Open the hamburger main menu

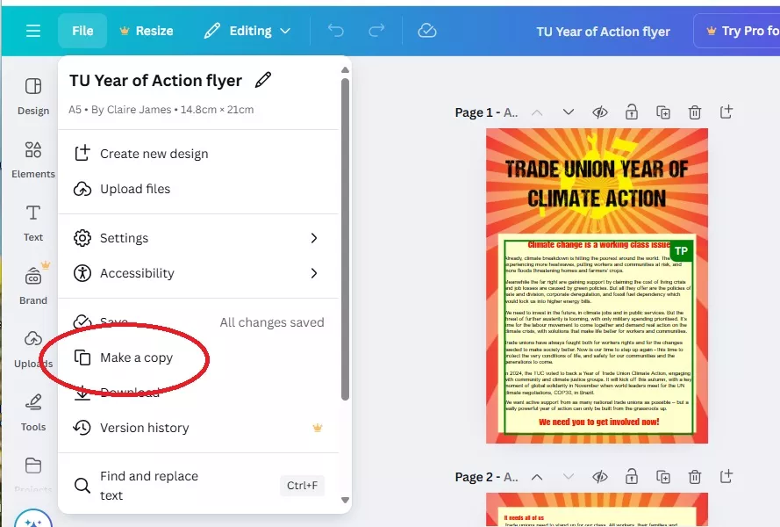33,31
